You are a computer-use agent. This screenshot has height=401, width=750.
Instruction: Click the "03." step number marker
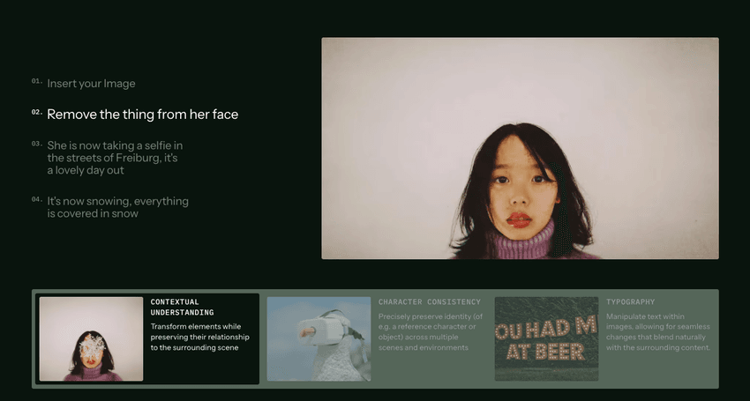pyautogui.click(x=37, y=144)
